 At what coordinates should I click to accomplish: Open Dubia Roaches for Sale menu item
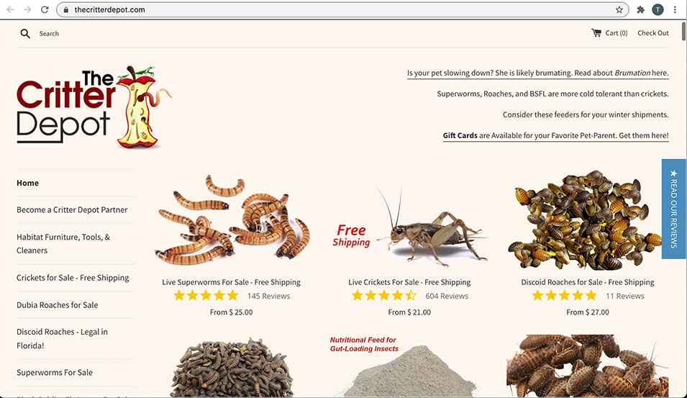pos(58,305)
